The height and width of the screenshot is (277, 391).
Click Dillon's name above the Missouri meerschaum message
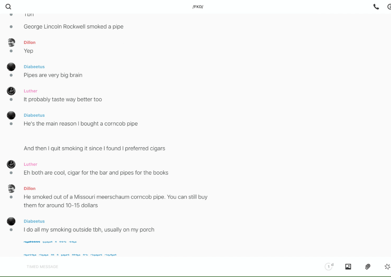coord(30,188)
